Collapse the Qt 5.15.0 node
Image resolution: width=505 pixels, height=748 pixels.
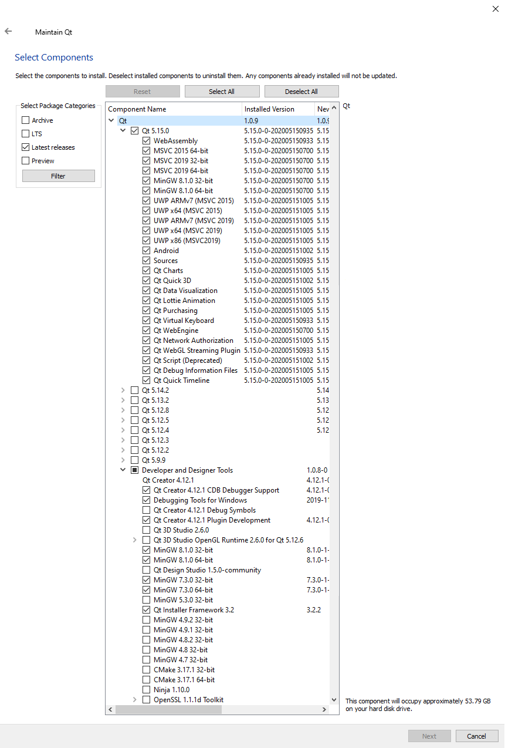click(123, 130)
